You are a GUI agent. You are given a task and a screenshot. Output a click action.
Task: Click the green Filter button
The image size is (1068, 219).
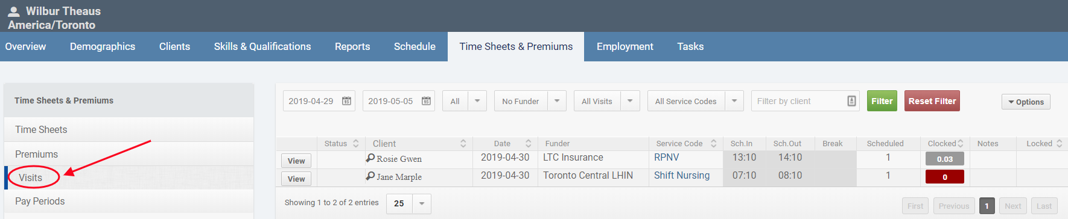(882, 101)
